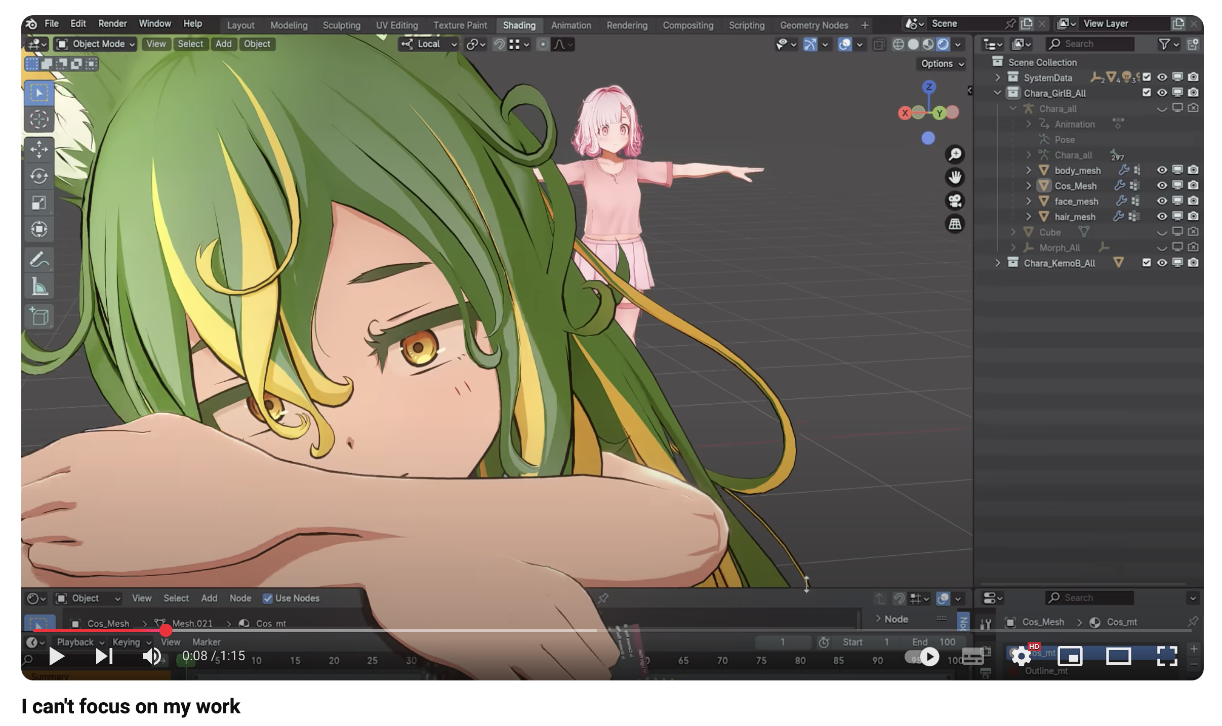Switch to YouTube theater mode

click(1118, 656)
